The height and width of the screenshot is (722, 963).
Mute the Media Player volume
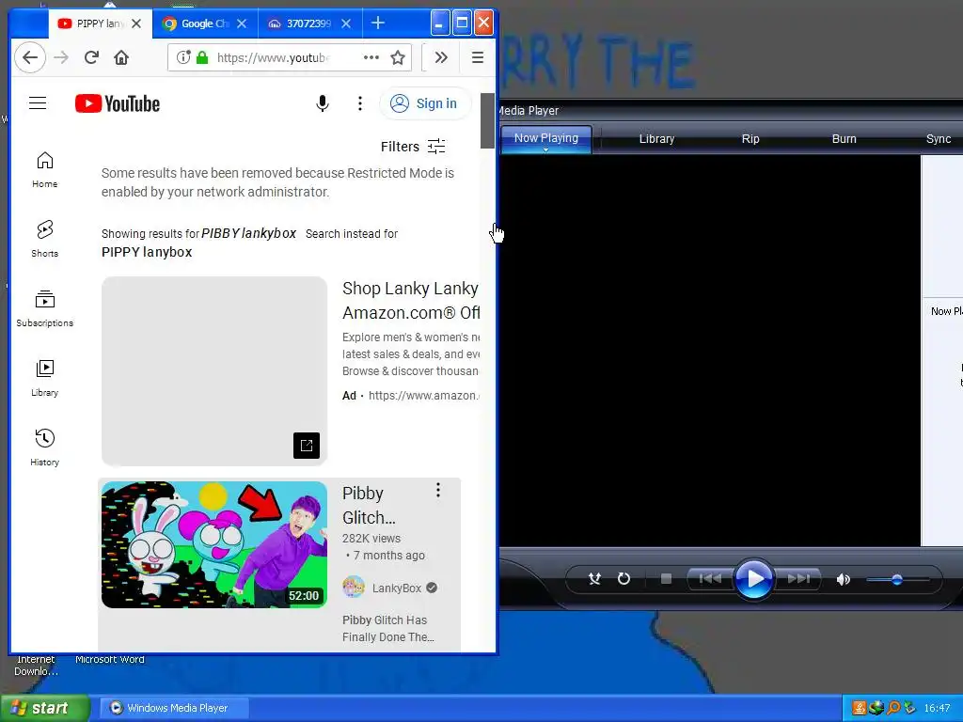pos(844,579)
